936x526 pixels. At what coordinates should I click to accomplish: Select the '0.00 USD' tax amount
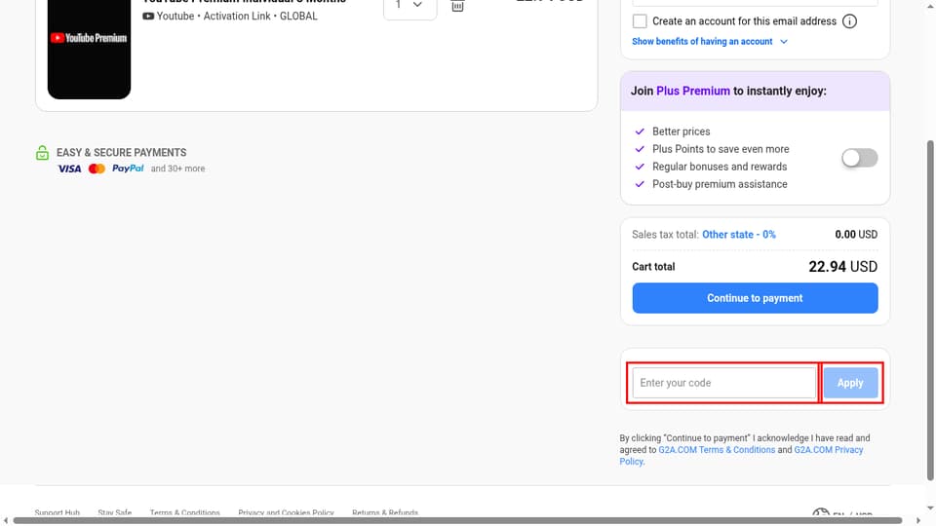click(x=856, y=235)
